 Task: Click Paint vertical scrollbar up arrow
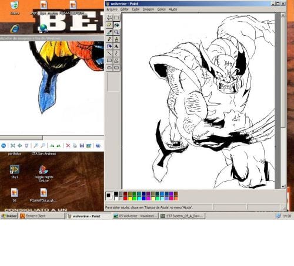click(283, 15)
